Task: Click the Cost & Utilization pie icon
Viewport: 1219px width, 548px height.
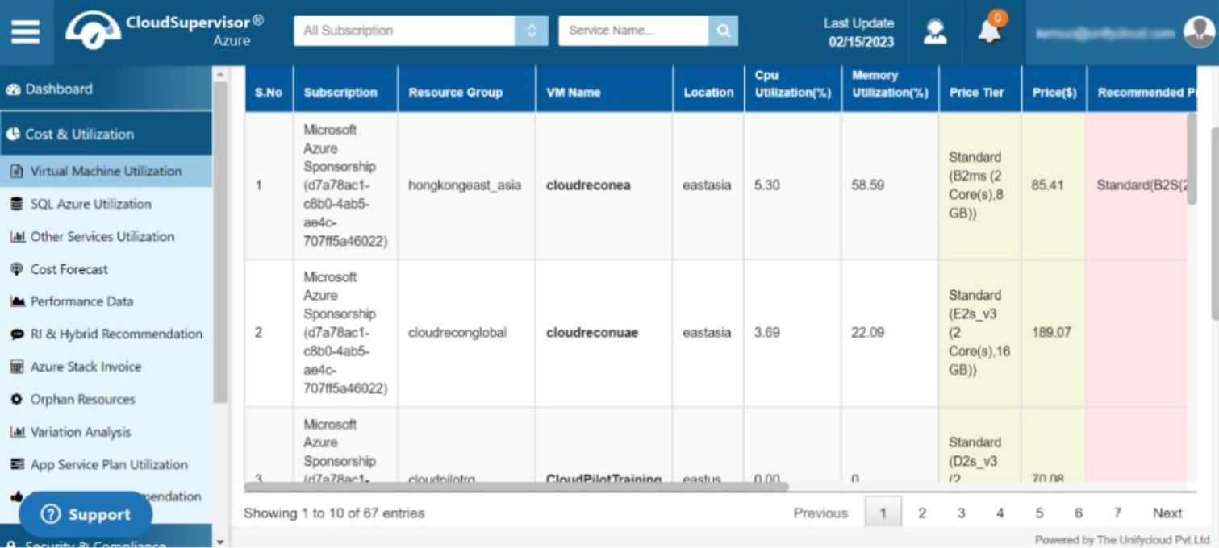Action: [13, 135]
